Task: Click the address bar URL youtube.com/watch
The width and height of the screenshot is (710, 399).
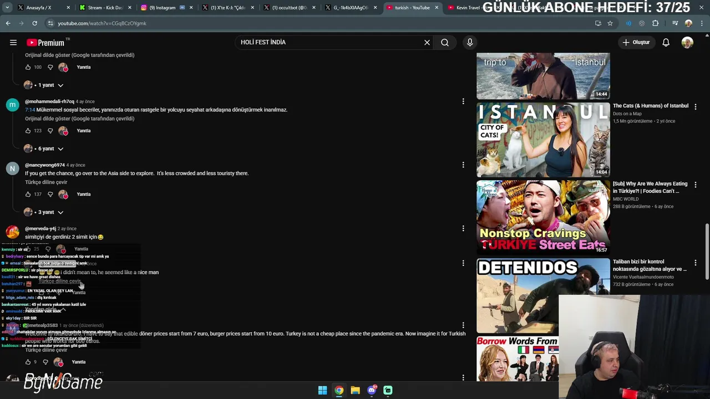Action: (x=102, y=23)
